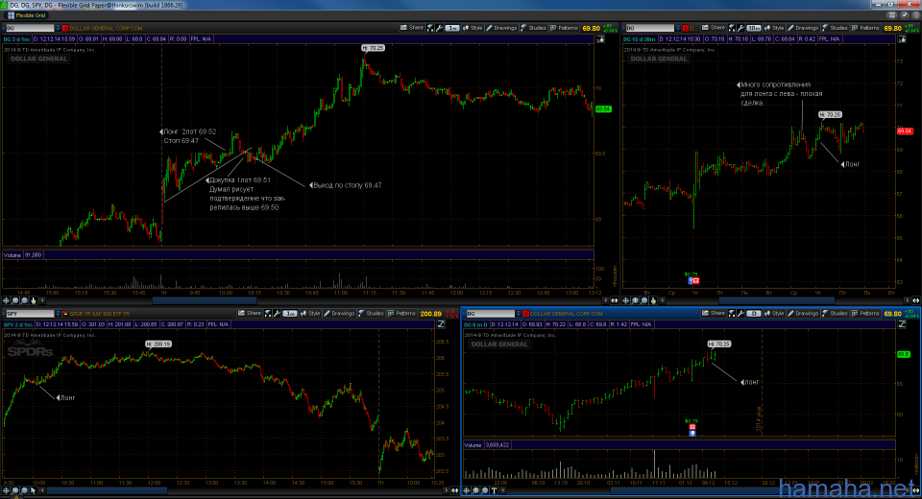The width and height of the screenshot is (922, 499).
Task: Click Share button in bottom-right DG chart
Action: pyautogui.click(x=715, y=313)
